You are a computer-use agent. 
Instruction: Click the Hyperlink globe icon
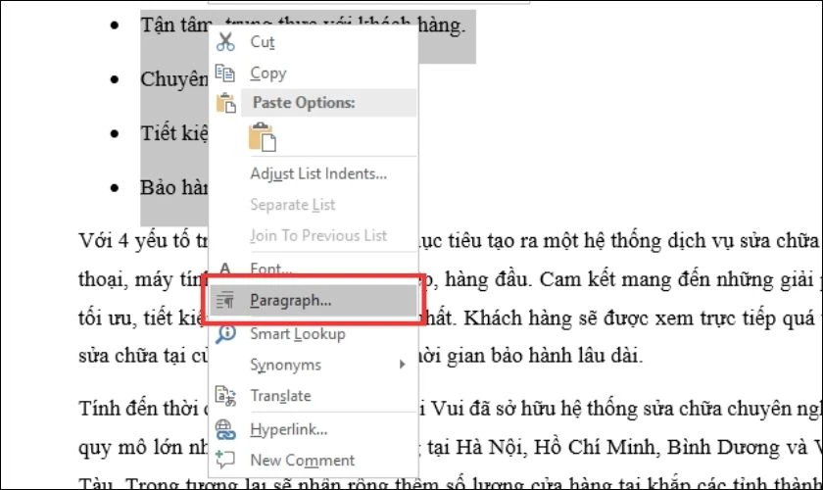[x=225, y=429]
